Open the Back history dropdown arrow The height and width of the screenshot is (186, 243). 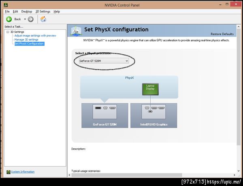point(25,19)
